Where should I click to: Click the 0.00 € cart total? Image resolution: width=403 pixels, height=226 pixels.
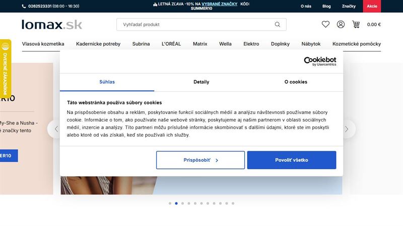point(374,24)
